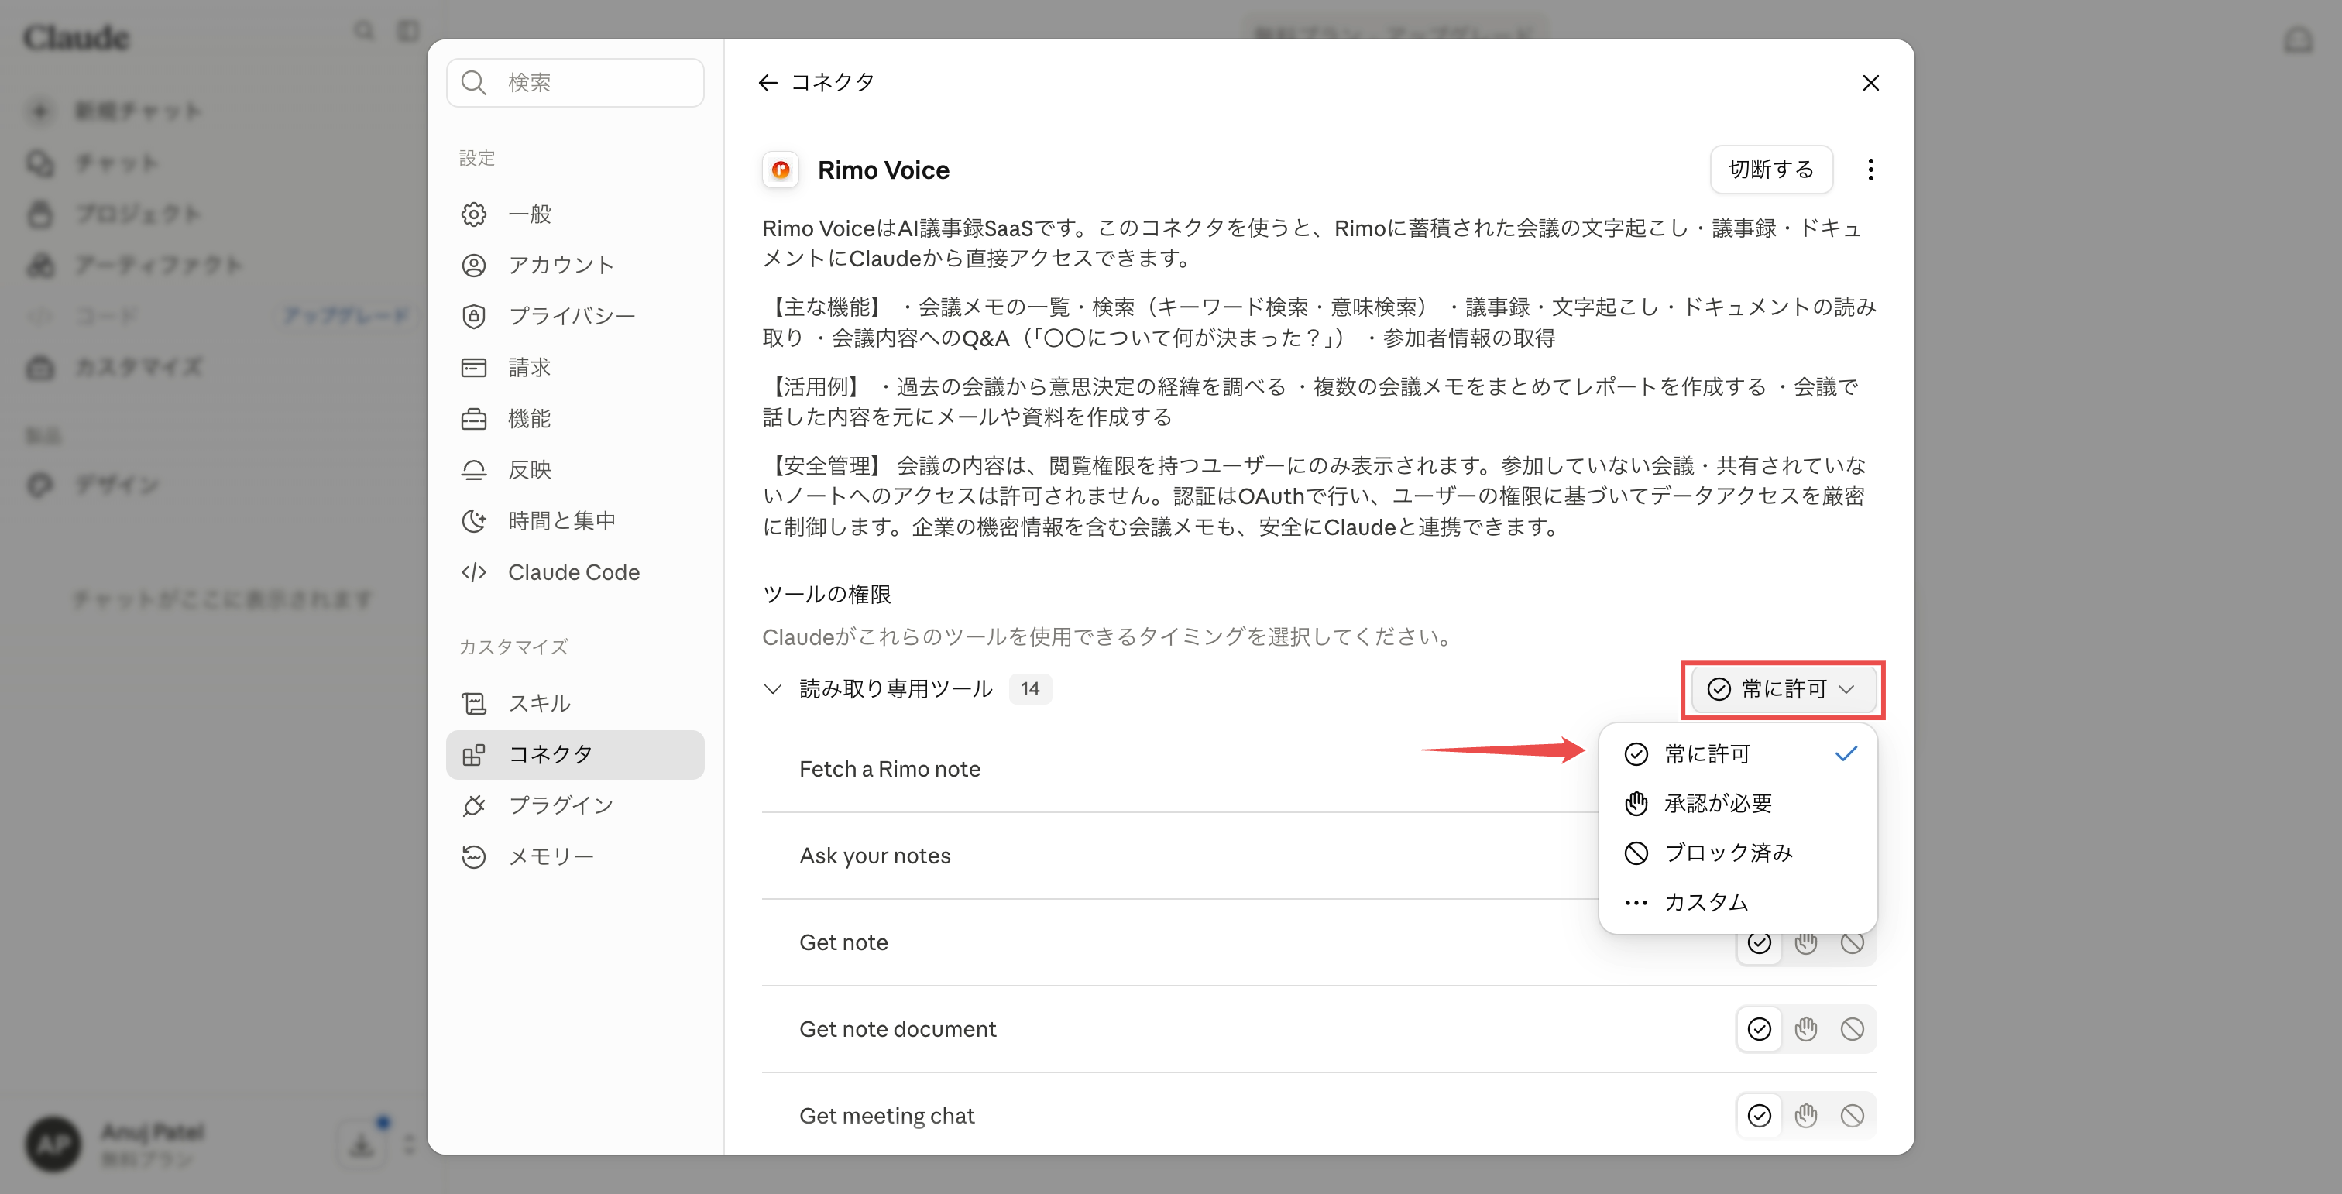The height and width of the screenshot is (1194, 2342).
Task: Click the plug icon beside プラグイン
Action: (474, 805)
